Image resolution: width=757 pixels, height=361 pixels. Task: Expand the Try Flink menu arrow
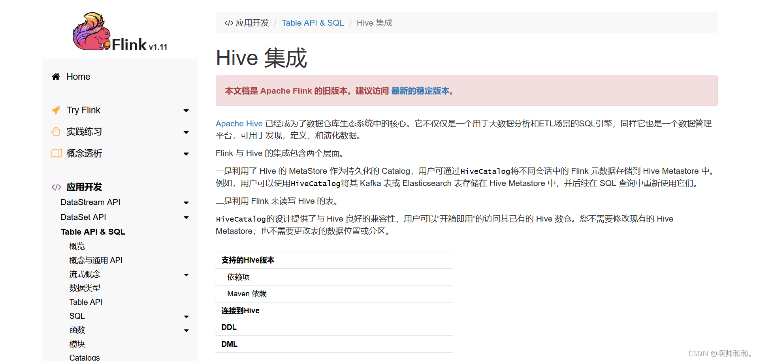pos(186,111)
